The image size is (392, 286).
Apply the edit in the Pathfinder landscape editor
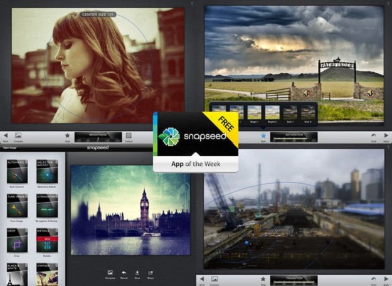coord(386,137)
